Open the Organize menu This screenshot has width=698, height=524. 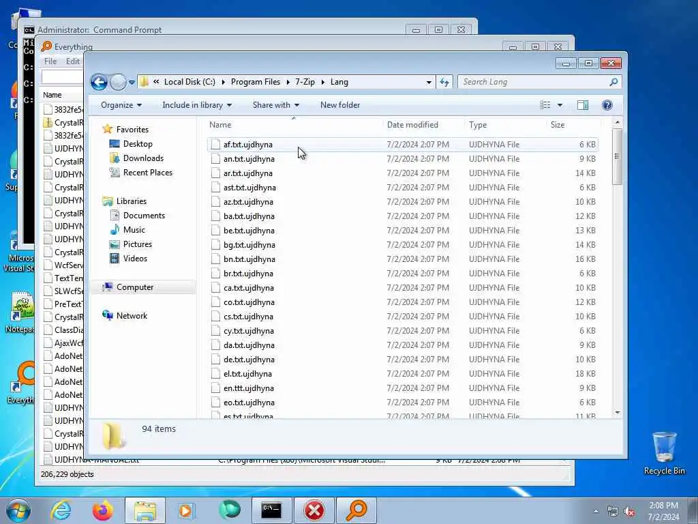[x=121, y=105]
